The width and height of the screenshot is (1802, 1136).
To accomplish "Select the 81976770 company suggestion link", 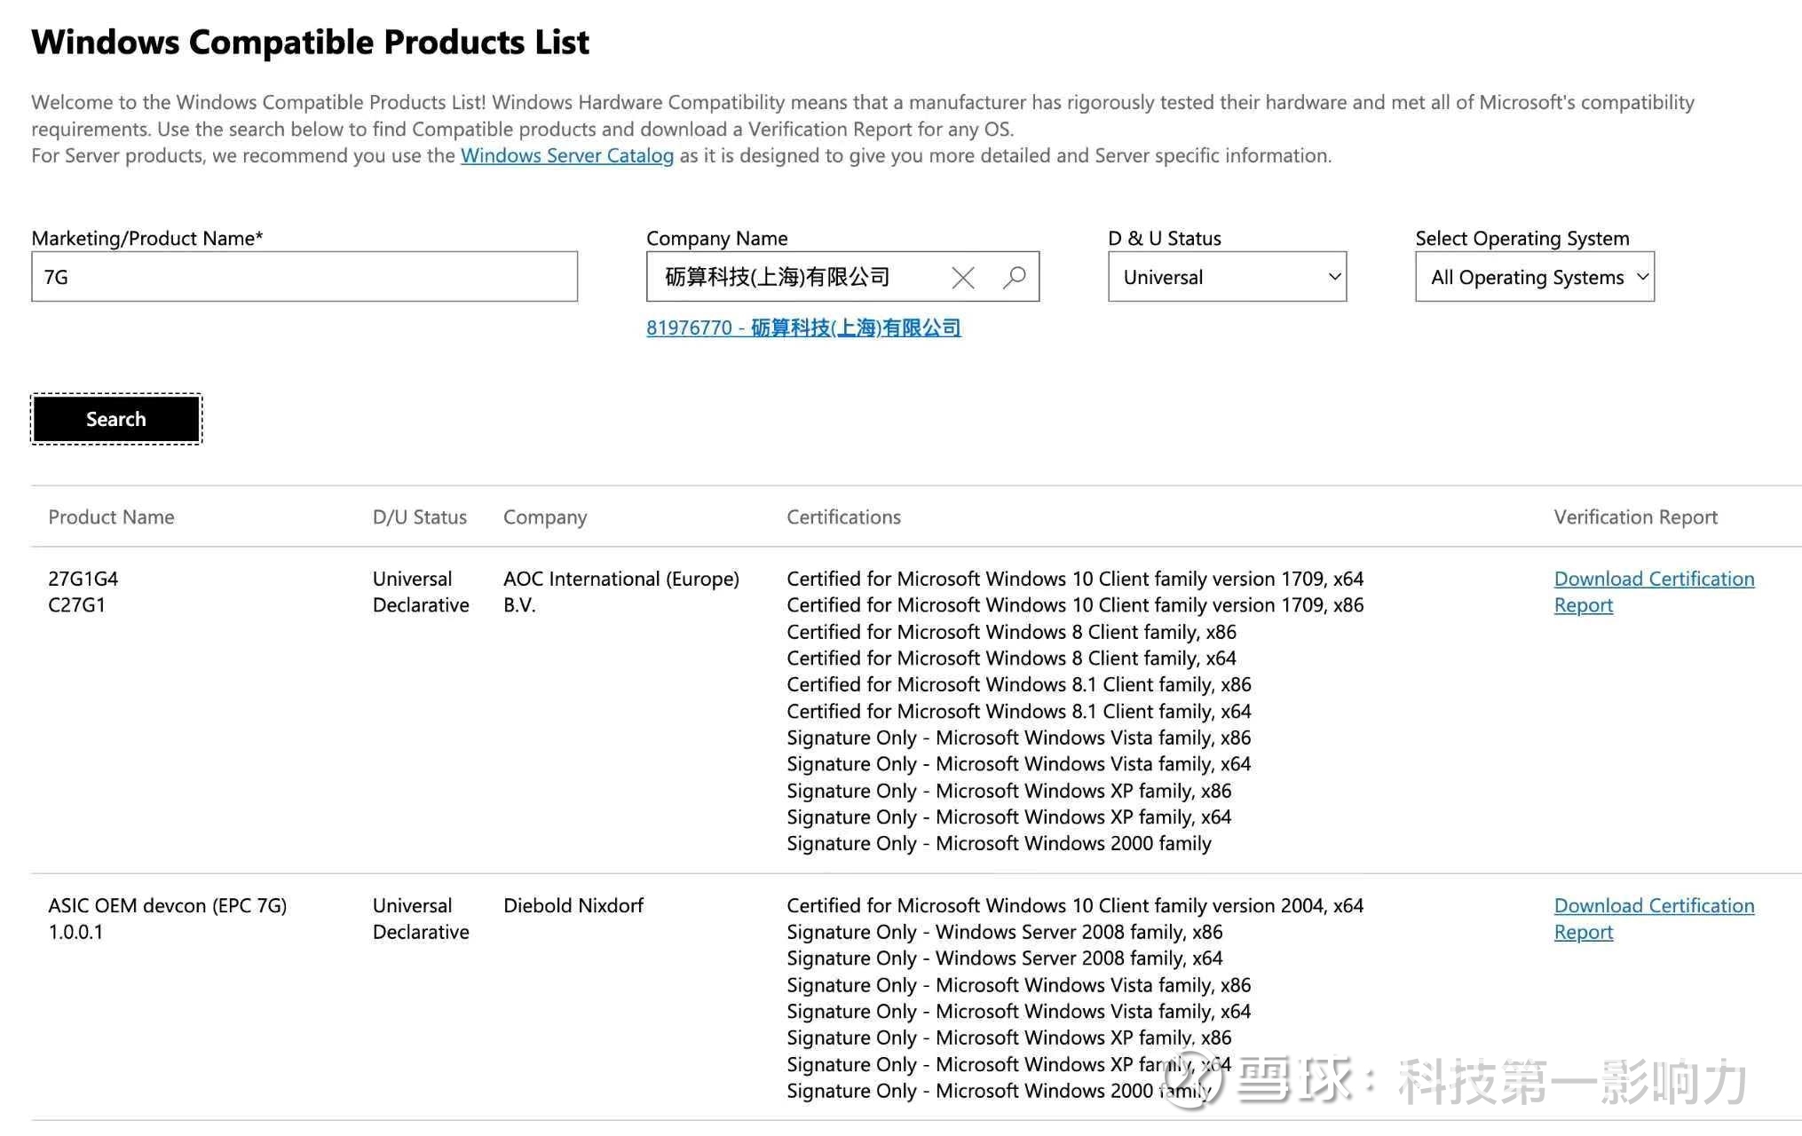I will [802, 327].
